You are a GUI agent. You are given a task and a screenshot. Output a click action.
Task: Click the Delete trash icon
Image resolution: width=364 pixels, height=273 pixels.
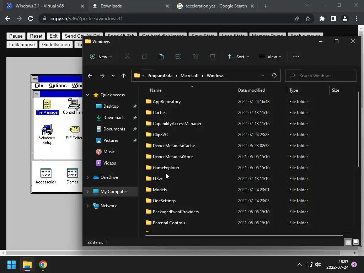click(x=213, y=57)
